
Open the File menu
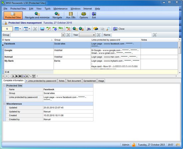click(x=5, y=9)
